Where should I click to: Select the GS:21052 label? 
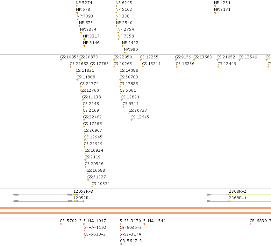(226, 57)
